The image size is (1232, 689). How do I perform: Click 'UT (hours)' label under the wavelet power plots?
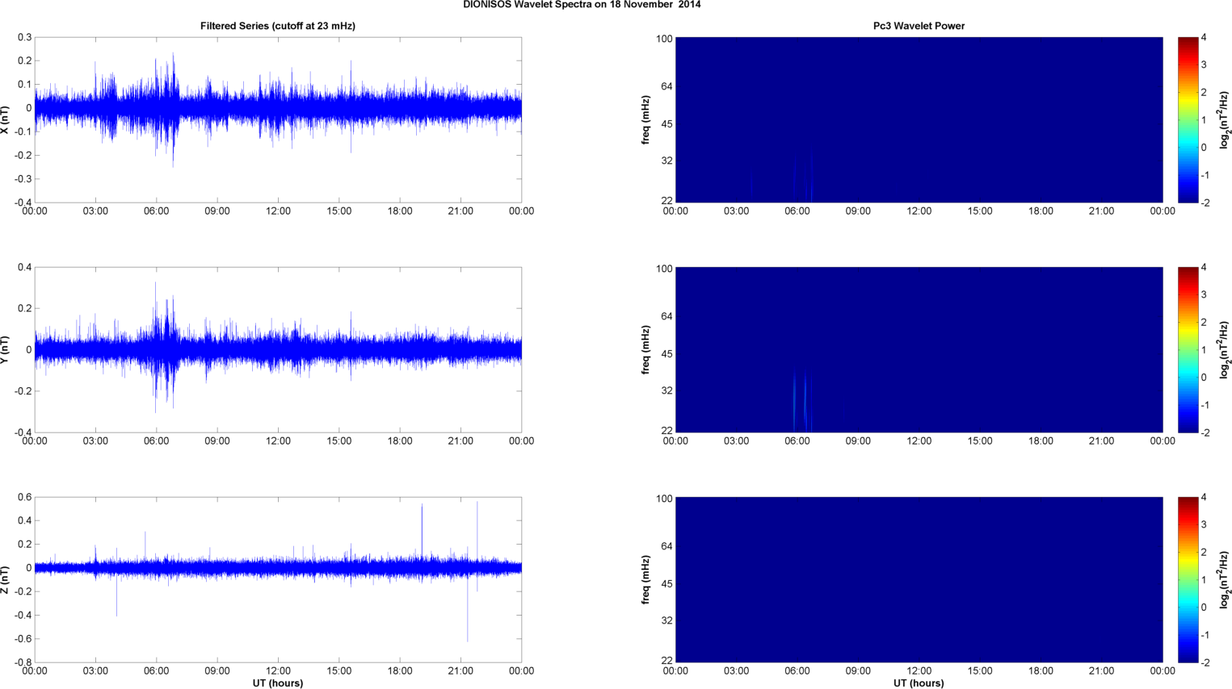point(919,683)
